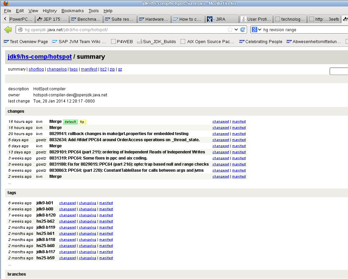Open the Test Overview Page bookmark

coord(26,42)
